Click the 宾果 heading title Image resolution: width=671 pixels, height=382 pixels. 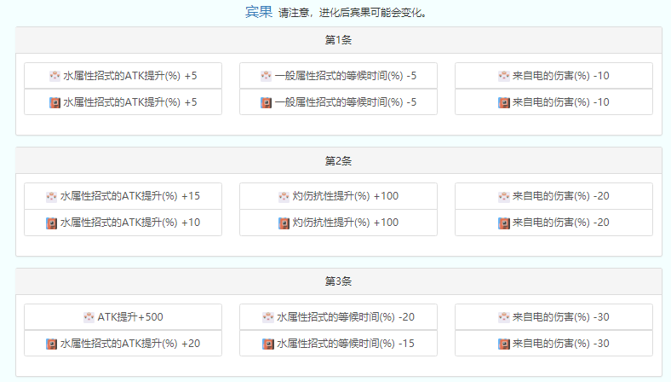point(259,12)
